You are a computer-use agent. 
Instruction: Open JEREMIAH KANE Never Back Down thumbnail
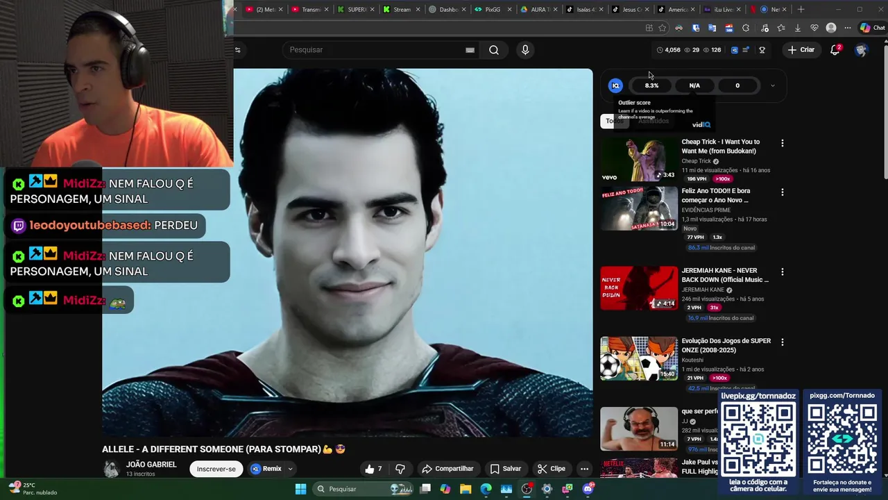click(x=639, y=288)
